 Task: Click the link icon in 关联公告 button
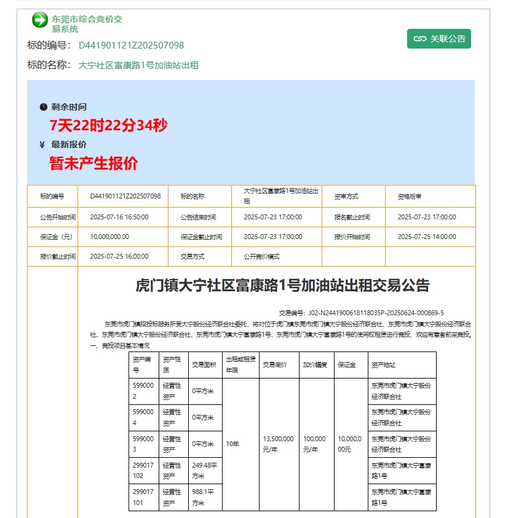pyautogui.click(x=419, y=39)
